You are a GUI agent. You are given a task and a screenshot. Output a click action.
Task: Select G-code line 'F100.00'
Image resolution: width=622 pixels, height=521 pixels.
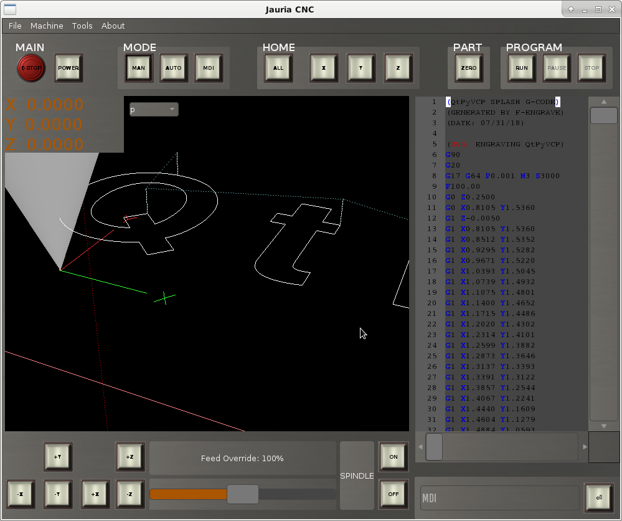(x=463, y=186)
